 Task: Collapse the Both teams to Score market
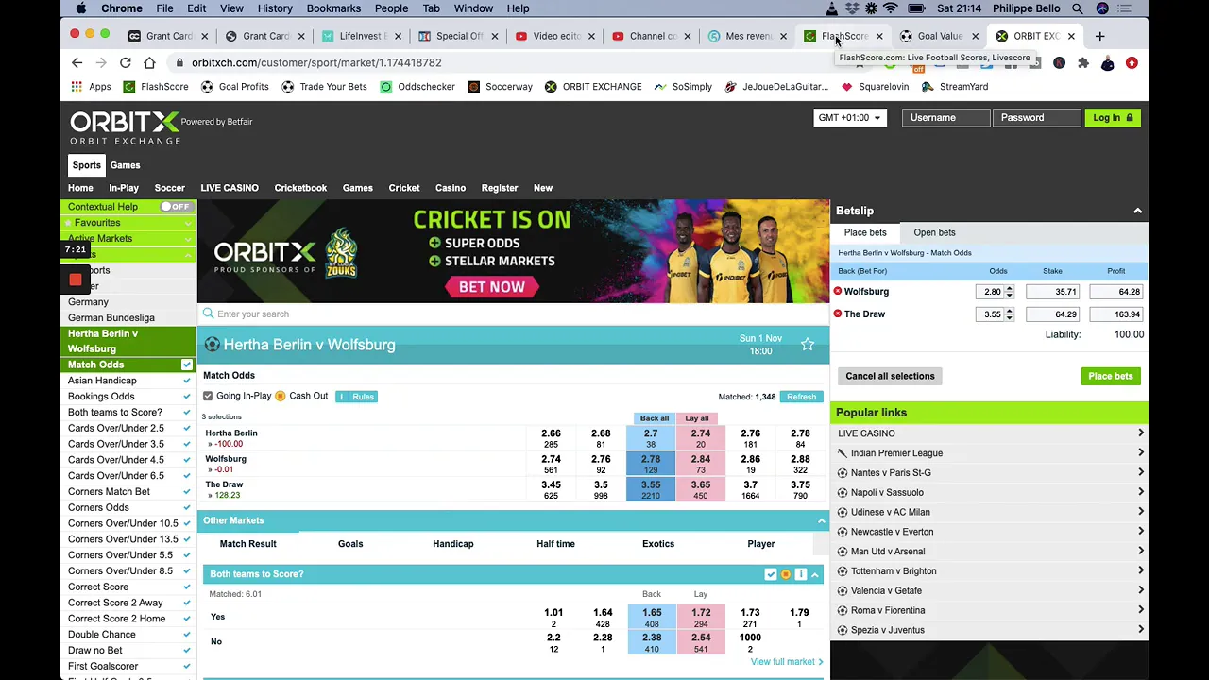point(814,574)
